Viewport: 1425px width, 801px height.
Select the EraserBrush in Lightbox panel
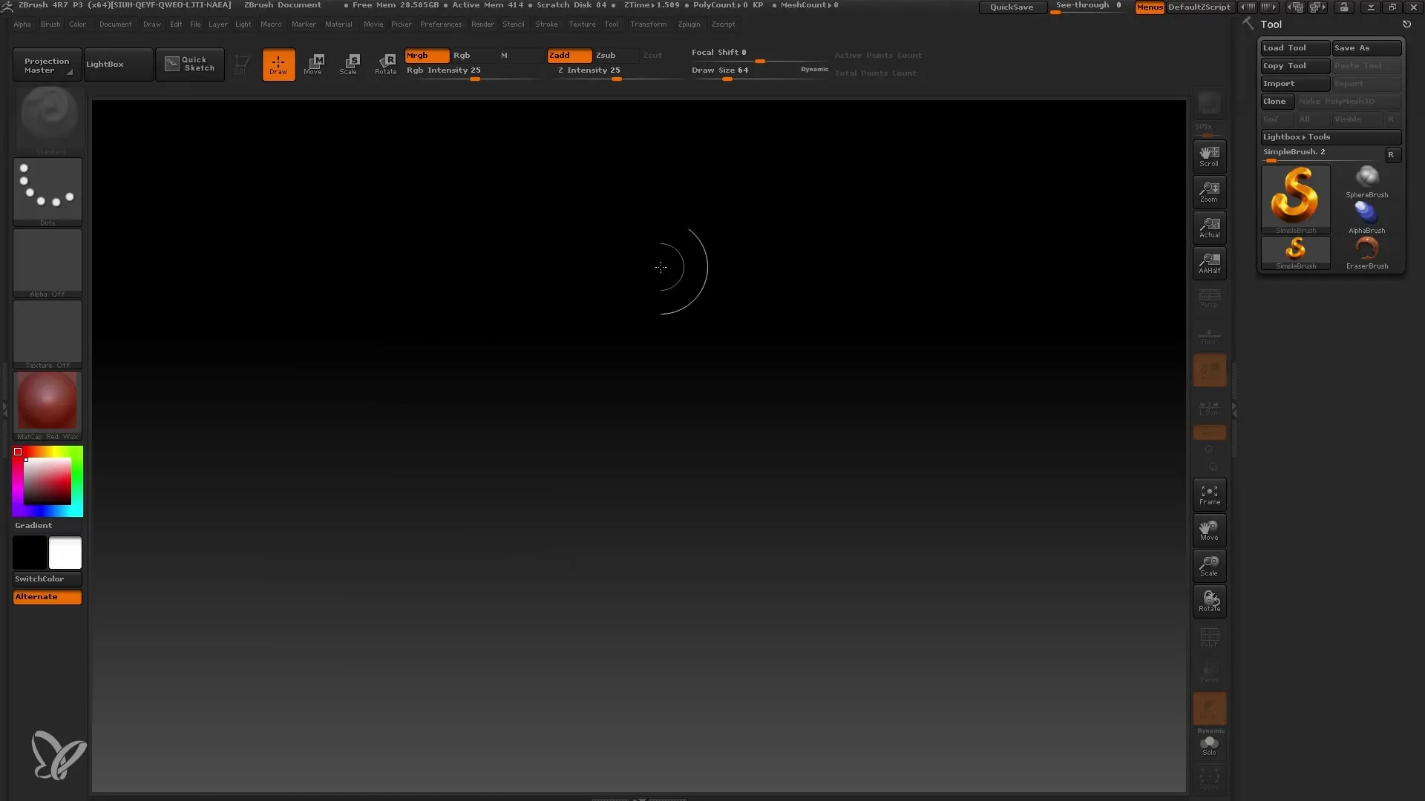[x=1366, y=251]
